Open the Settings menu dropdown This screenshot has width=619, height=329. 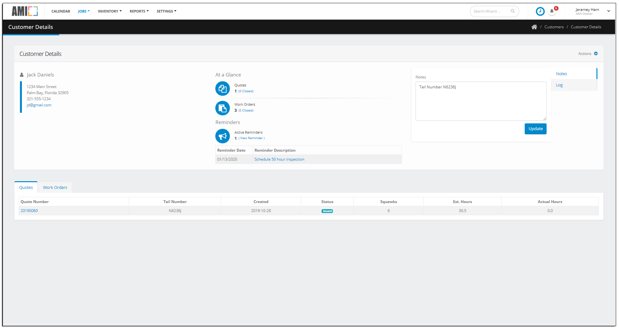tap(166, 11)
